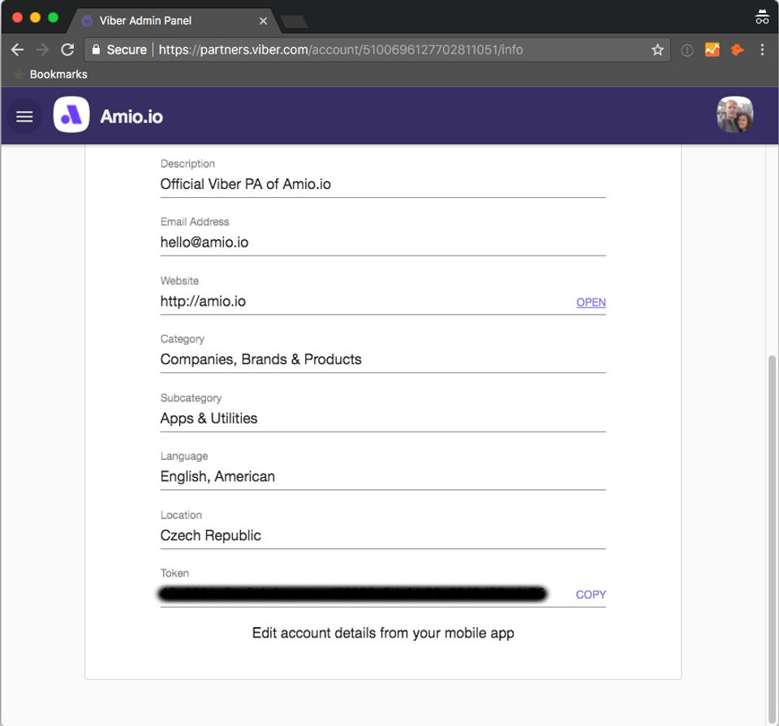Image resolution: width=779 pixels, height=726 pixels.
Task: Bookmark this page with star icon
Action: pos(657,49)
